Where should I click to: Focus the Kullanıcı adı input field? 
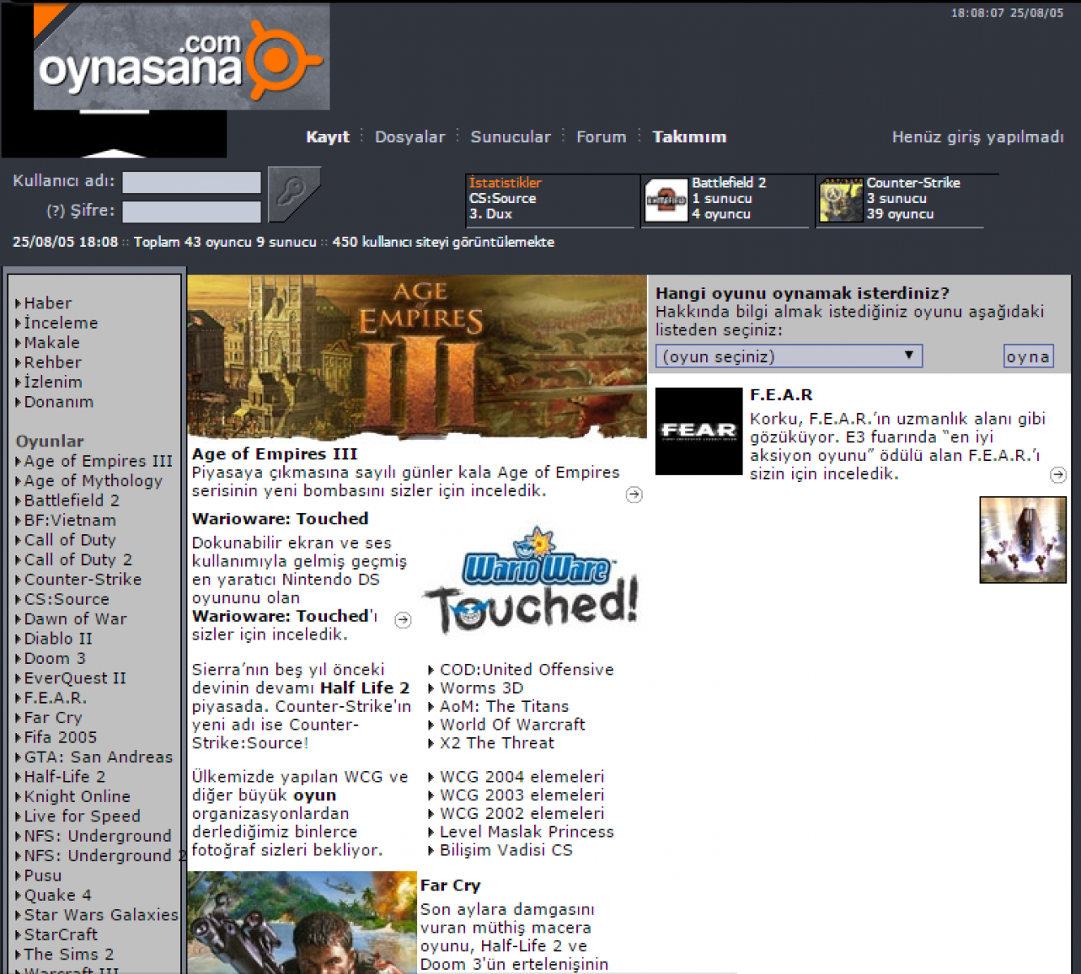click(192, 182)
